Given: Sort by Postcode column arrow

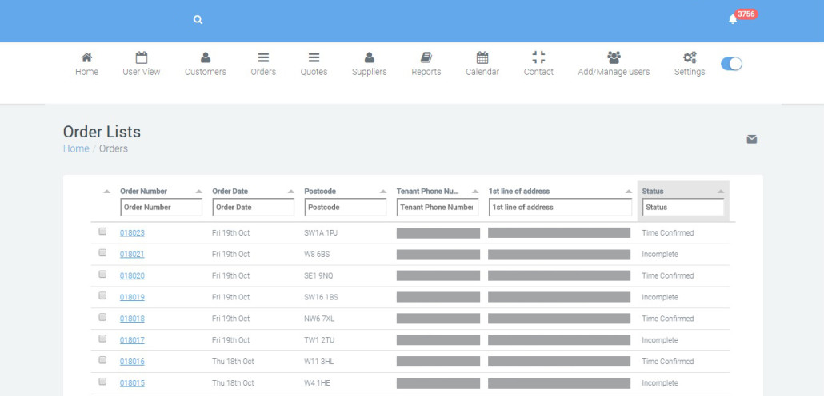Looking at the screenshot, I should coord(383,192).
